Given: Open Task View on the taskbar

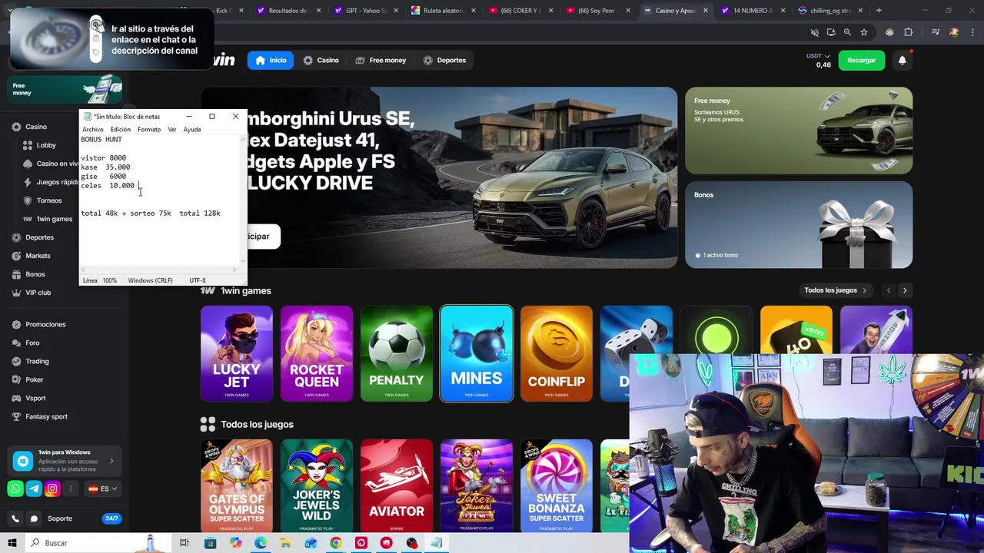Looking at the screenshot, I should coord(184,543).
